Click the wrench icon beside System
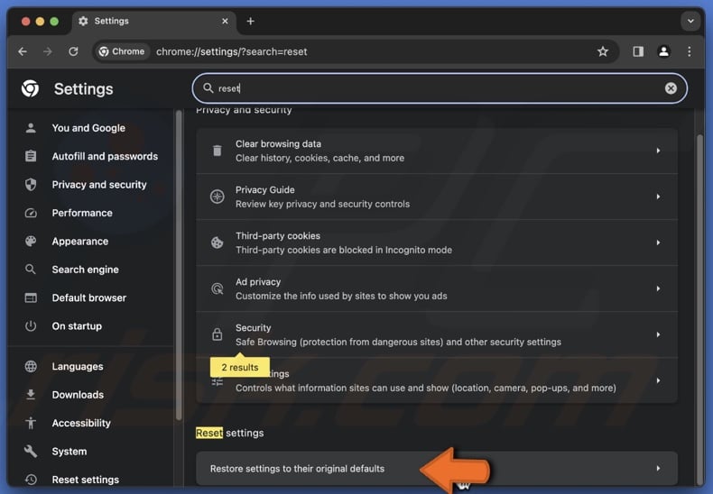 (x=31, y=452)
